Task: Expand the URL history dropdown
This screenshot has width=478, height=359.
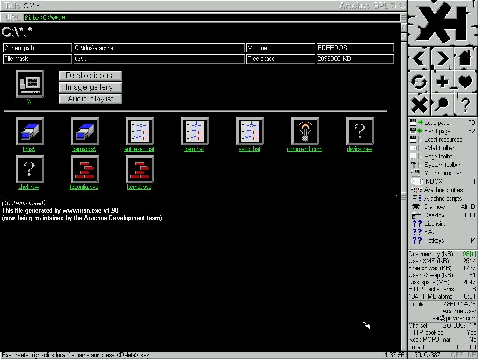Action: (x=403, y=18)
